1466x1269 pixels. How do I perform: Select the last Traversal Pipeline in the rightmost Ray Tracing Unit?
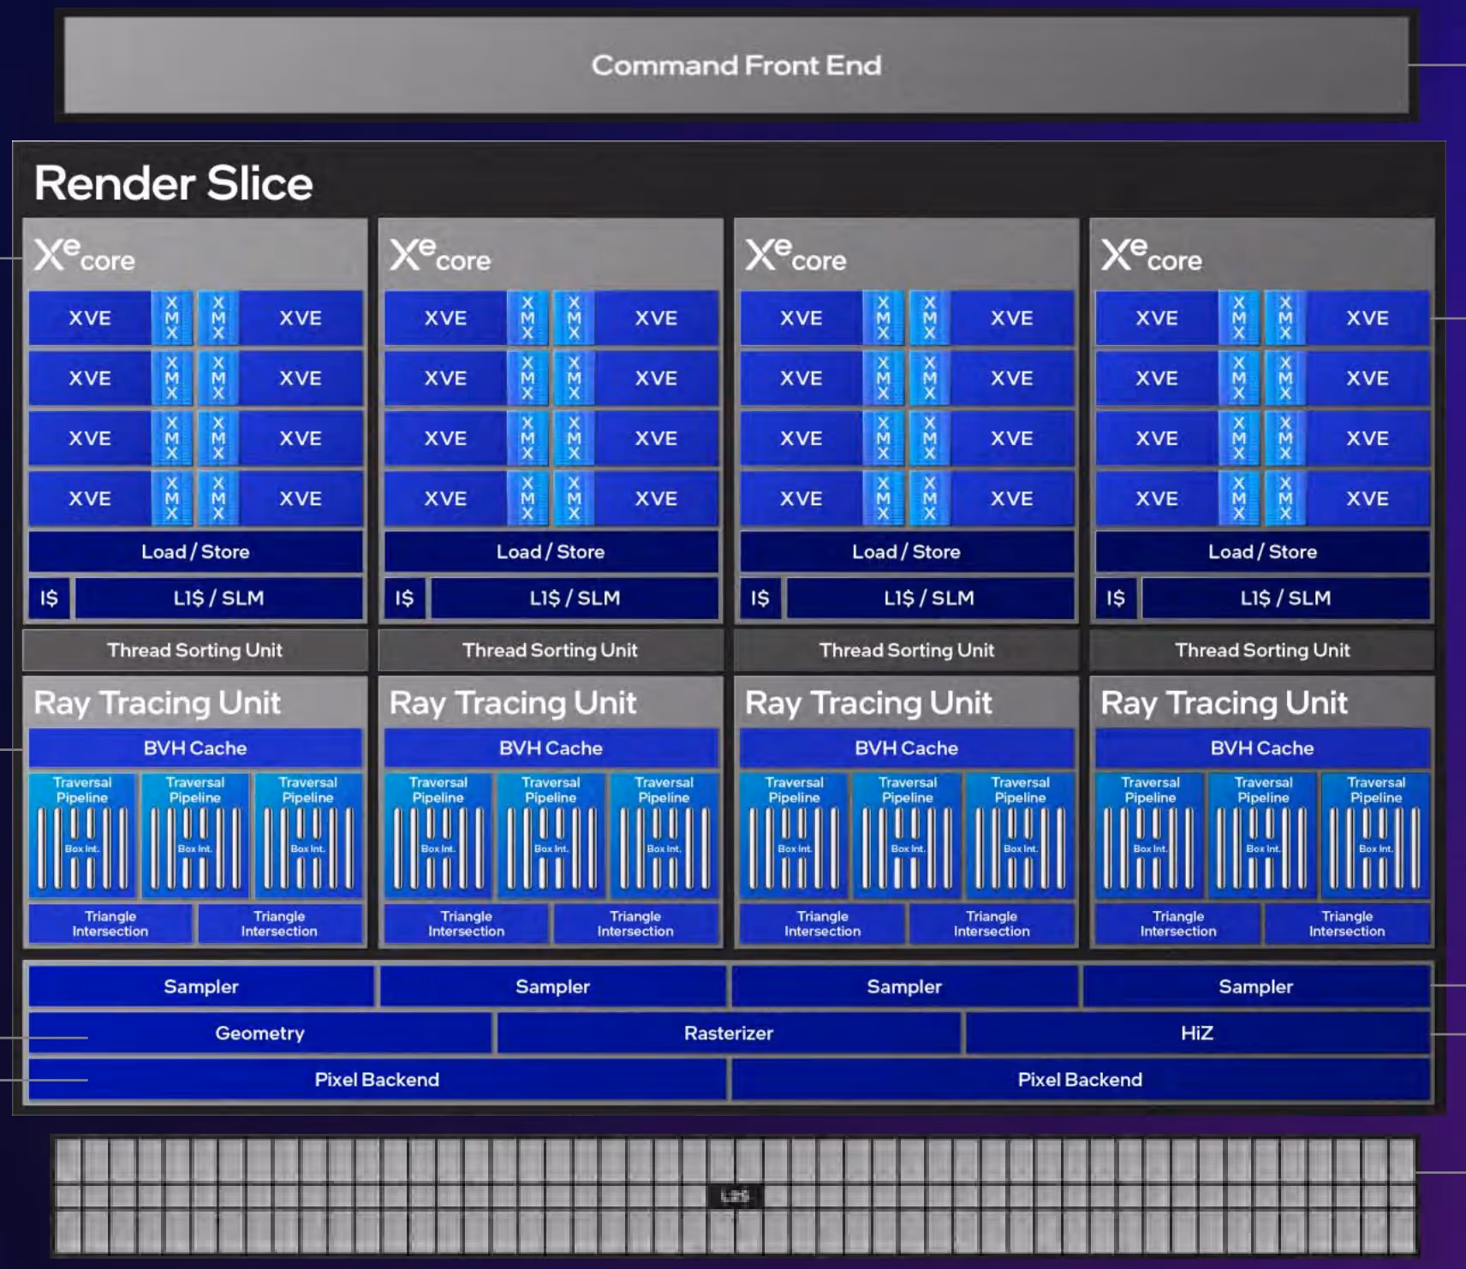1376,835
